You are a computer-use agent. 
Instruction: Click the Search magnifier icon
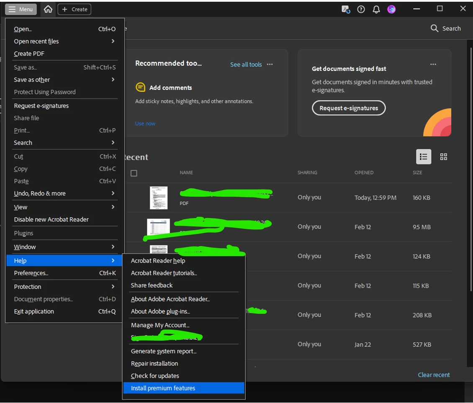coord(434,28)
